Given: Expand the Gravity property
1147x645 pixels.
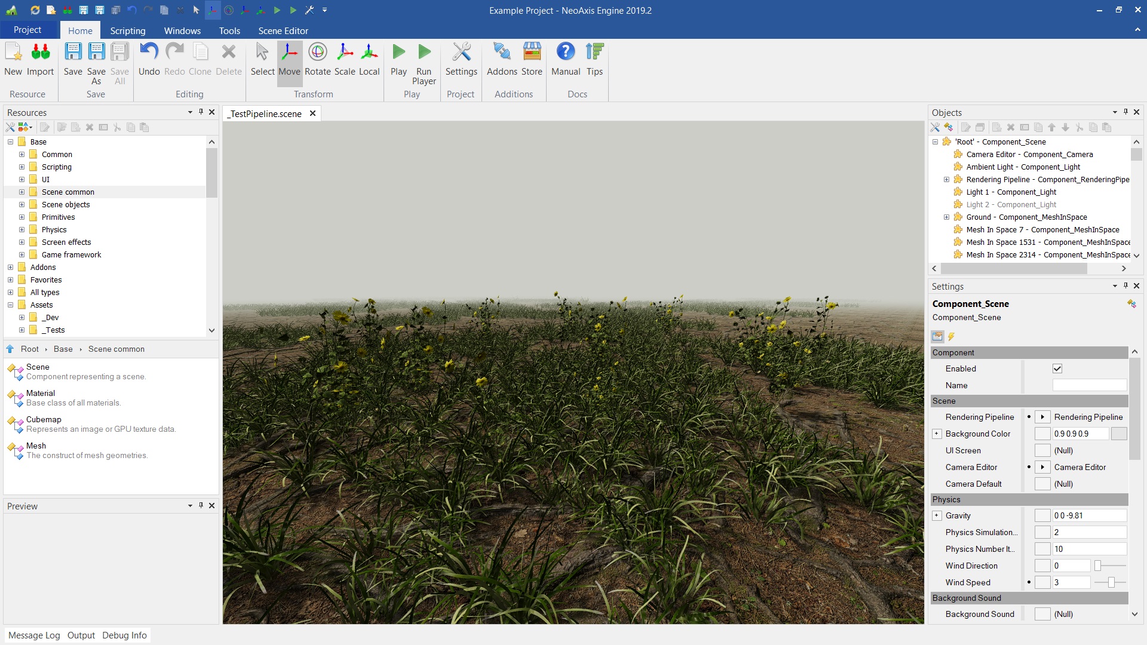Looking at the screenshot, I should [937, 515].
